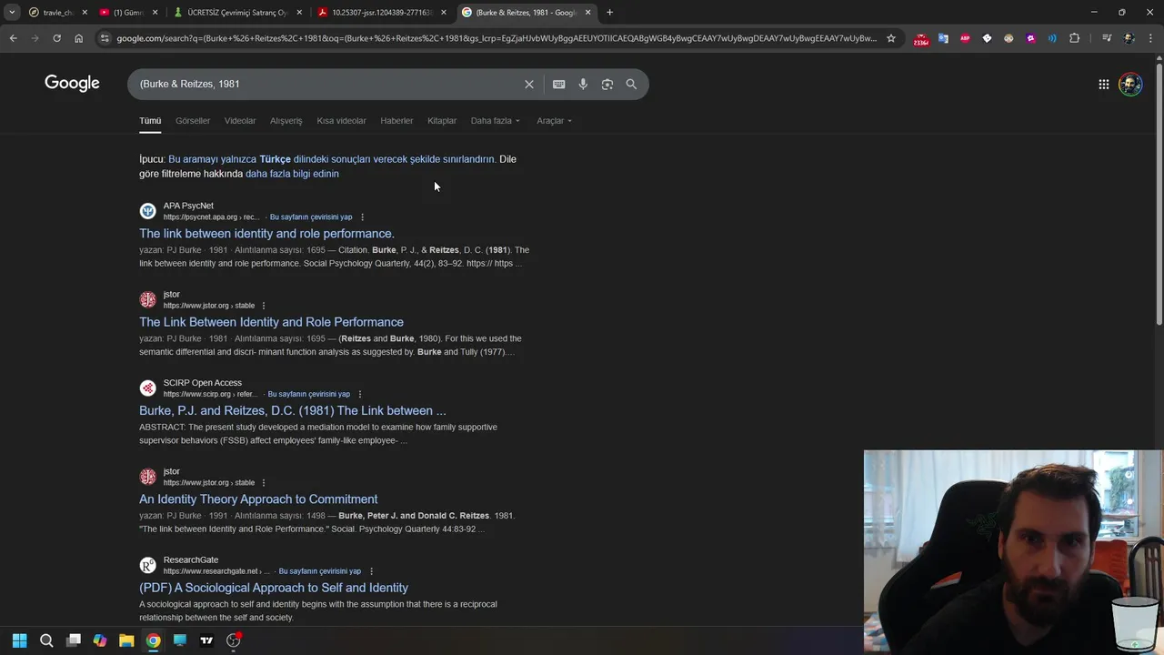1164x655 pixels.
Task: Translate the ResearchGate page link
Action: click(x=320, y=571)
